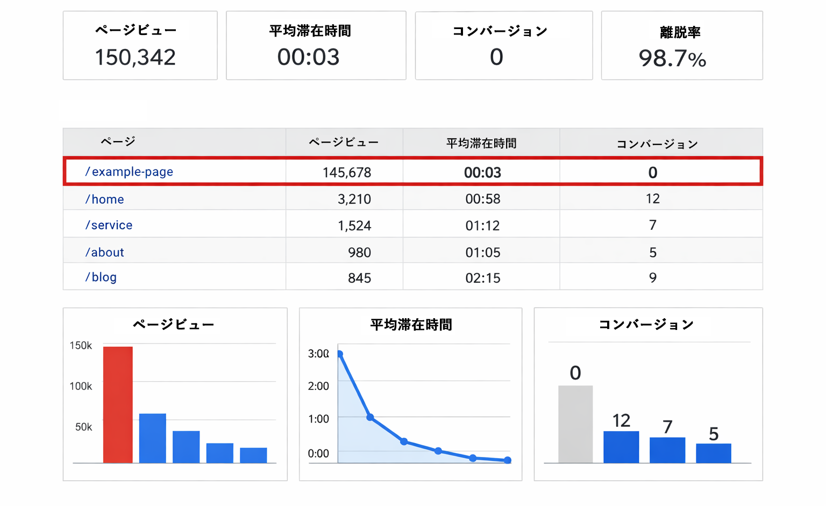
Task: Select the 平均滞在時間 summary card
Action: tap(316, 45)
